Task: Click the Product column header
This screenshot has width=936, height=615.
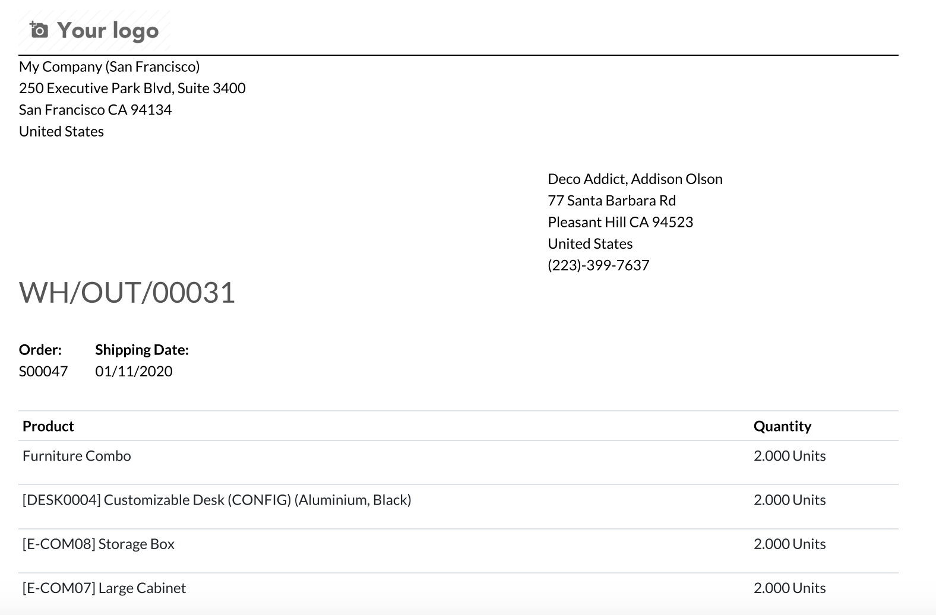Action: pos(48,426)
